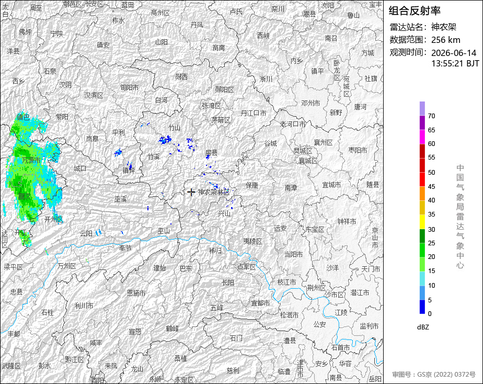Click the 宜昌 点军区 label

click(x=246, y=267)
